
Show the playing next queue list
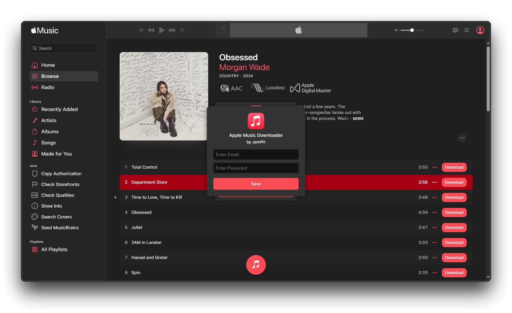[x=466, y=30]
